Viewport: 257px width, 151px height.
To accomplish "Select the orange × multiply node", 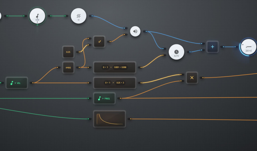I will click(x=192, y=78).
